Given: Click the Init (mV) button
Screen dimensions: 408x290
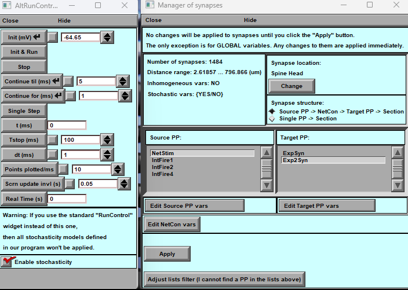Looking at the screenshot, I should [24, 37].
